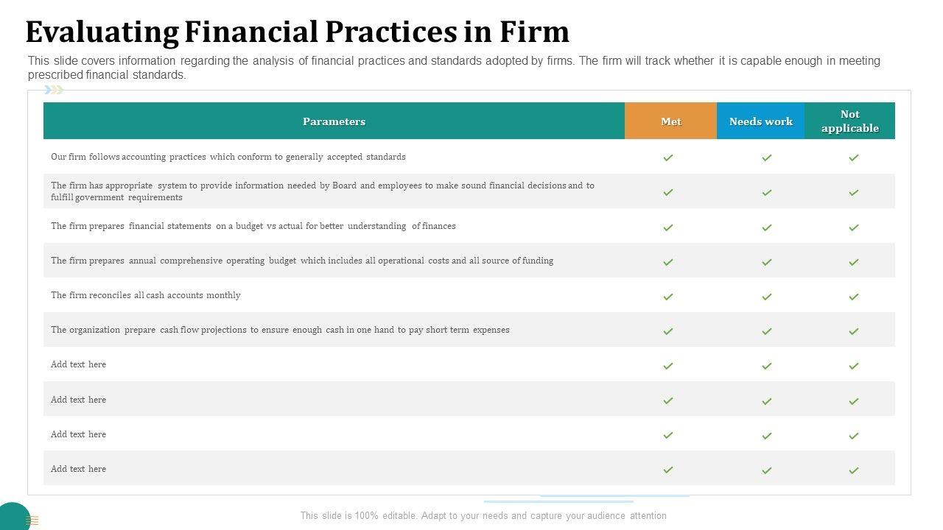Click the Needs work checkmark for cash accounts row
The image size is (943, 530).
pos(766,297)
